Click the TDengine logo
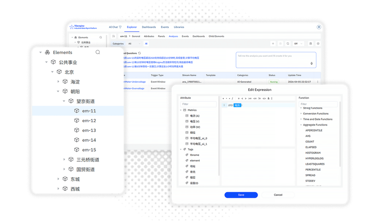 84,27
